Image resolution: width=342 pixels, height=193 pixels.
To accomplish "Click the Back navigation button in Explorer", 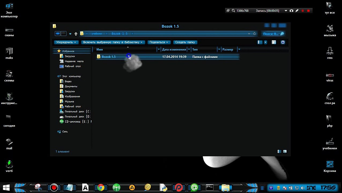I will (58, 34).
